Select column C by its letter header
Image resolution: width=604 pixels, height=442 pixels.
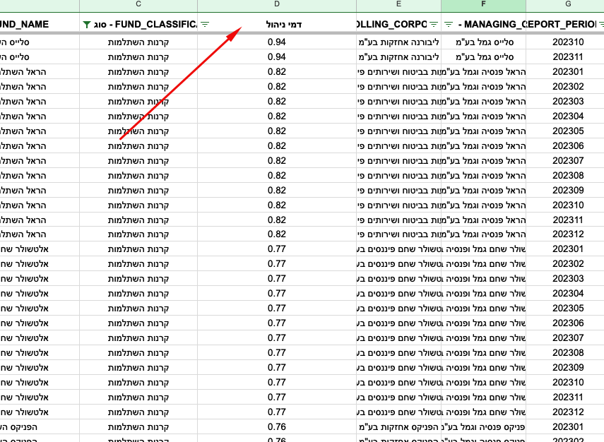[138, 4]
